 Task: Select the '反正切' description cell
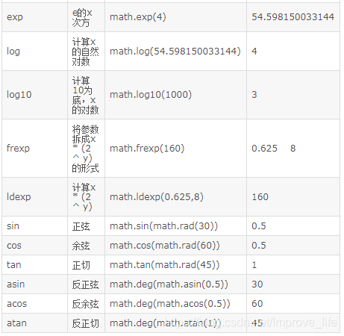(x=85, y=323)
